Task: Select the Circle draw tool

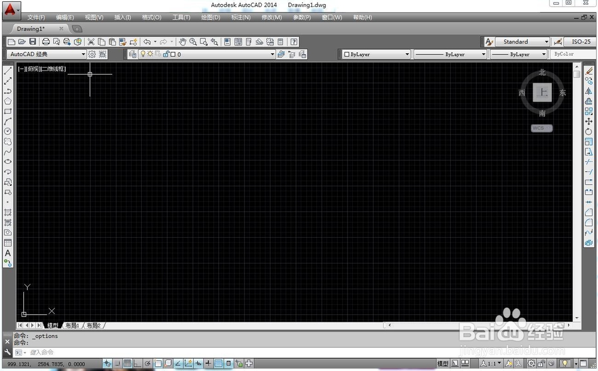Action: [x=8, y=131]
